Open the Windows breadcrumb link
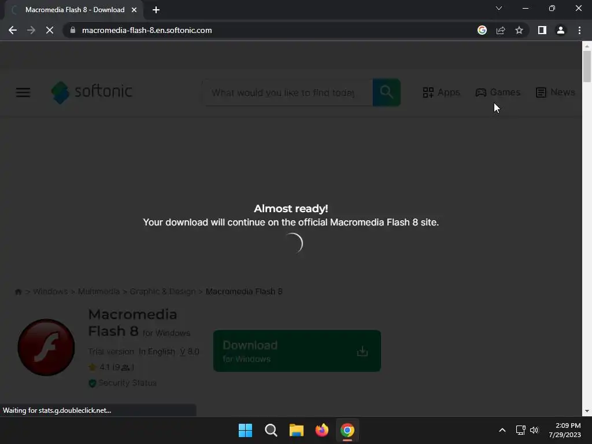Screen dimensions: 592x444 (x=50, y=291)
